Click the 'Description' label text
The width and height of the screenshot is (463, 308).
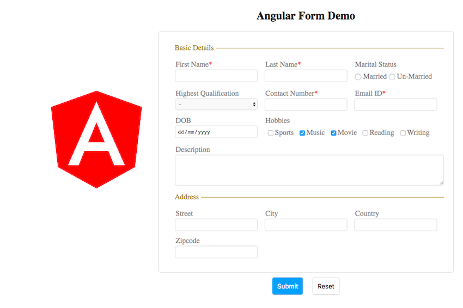tap(192, 150)
